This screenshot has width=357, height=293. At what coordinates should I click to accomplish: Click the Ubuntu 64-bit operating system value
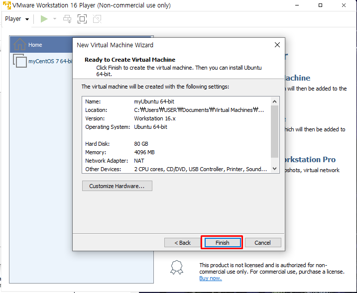(150, 127)
